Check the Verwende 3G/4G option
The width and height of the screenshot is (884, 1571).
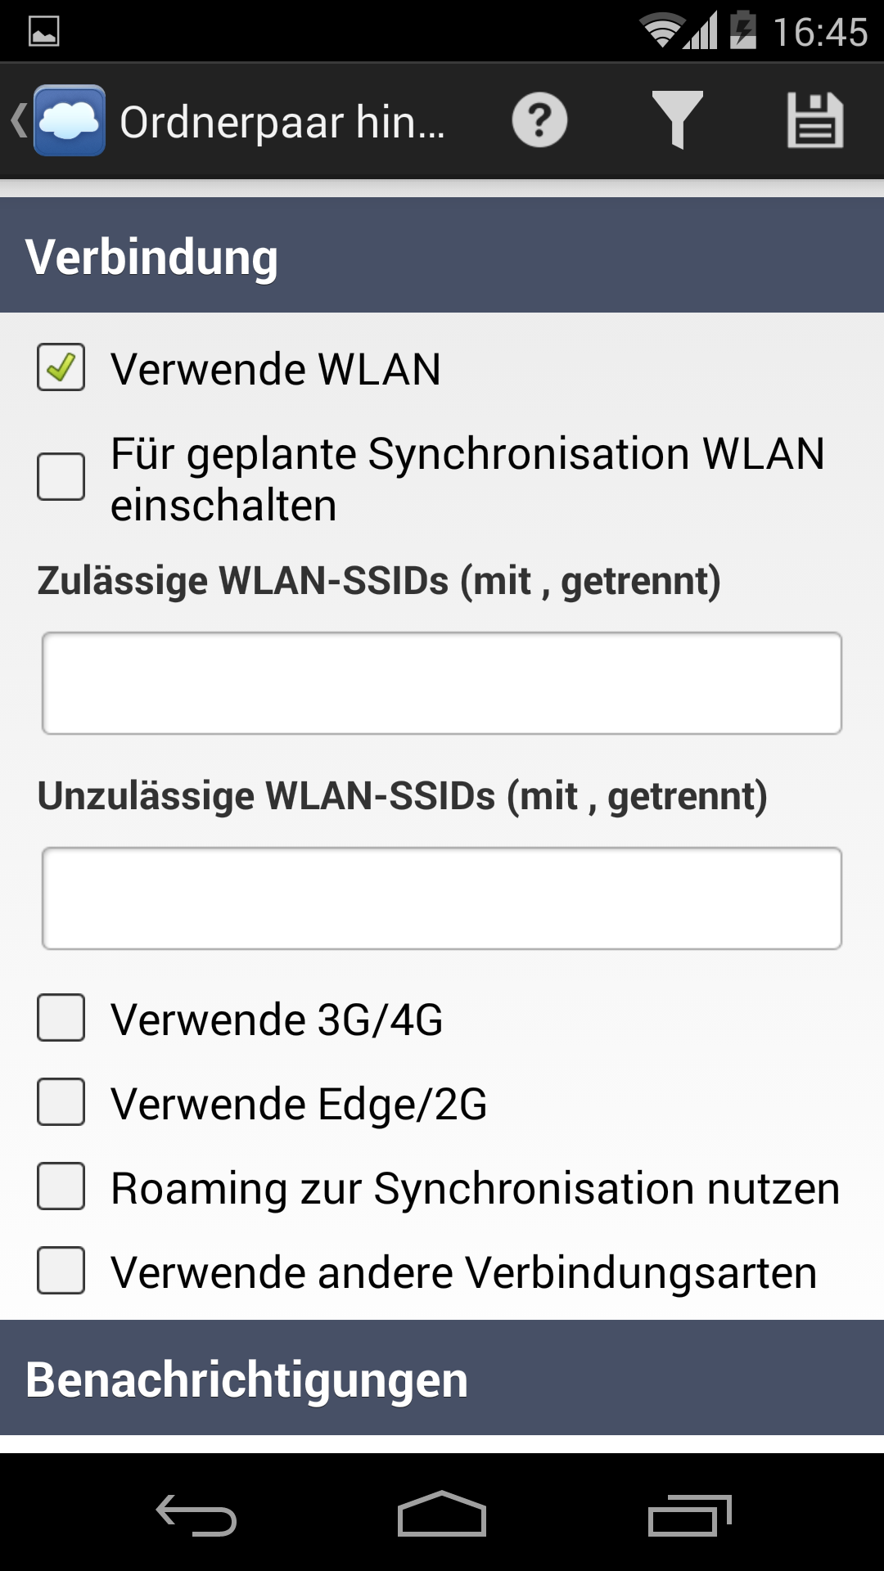tap(61, 1018)
